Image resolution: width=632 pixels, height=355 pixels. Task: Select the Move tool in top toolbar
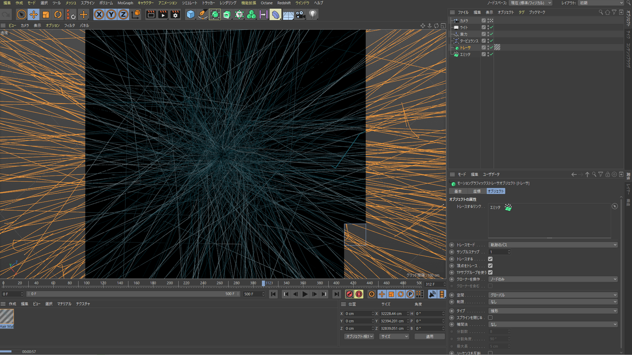[x=34, y=15]
